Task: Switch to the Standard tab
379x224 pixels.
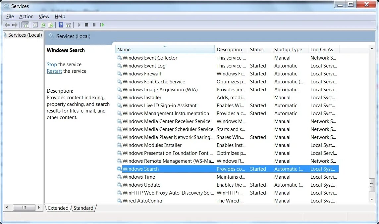Action: point(83,208)
